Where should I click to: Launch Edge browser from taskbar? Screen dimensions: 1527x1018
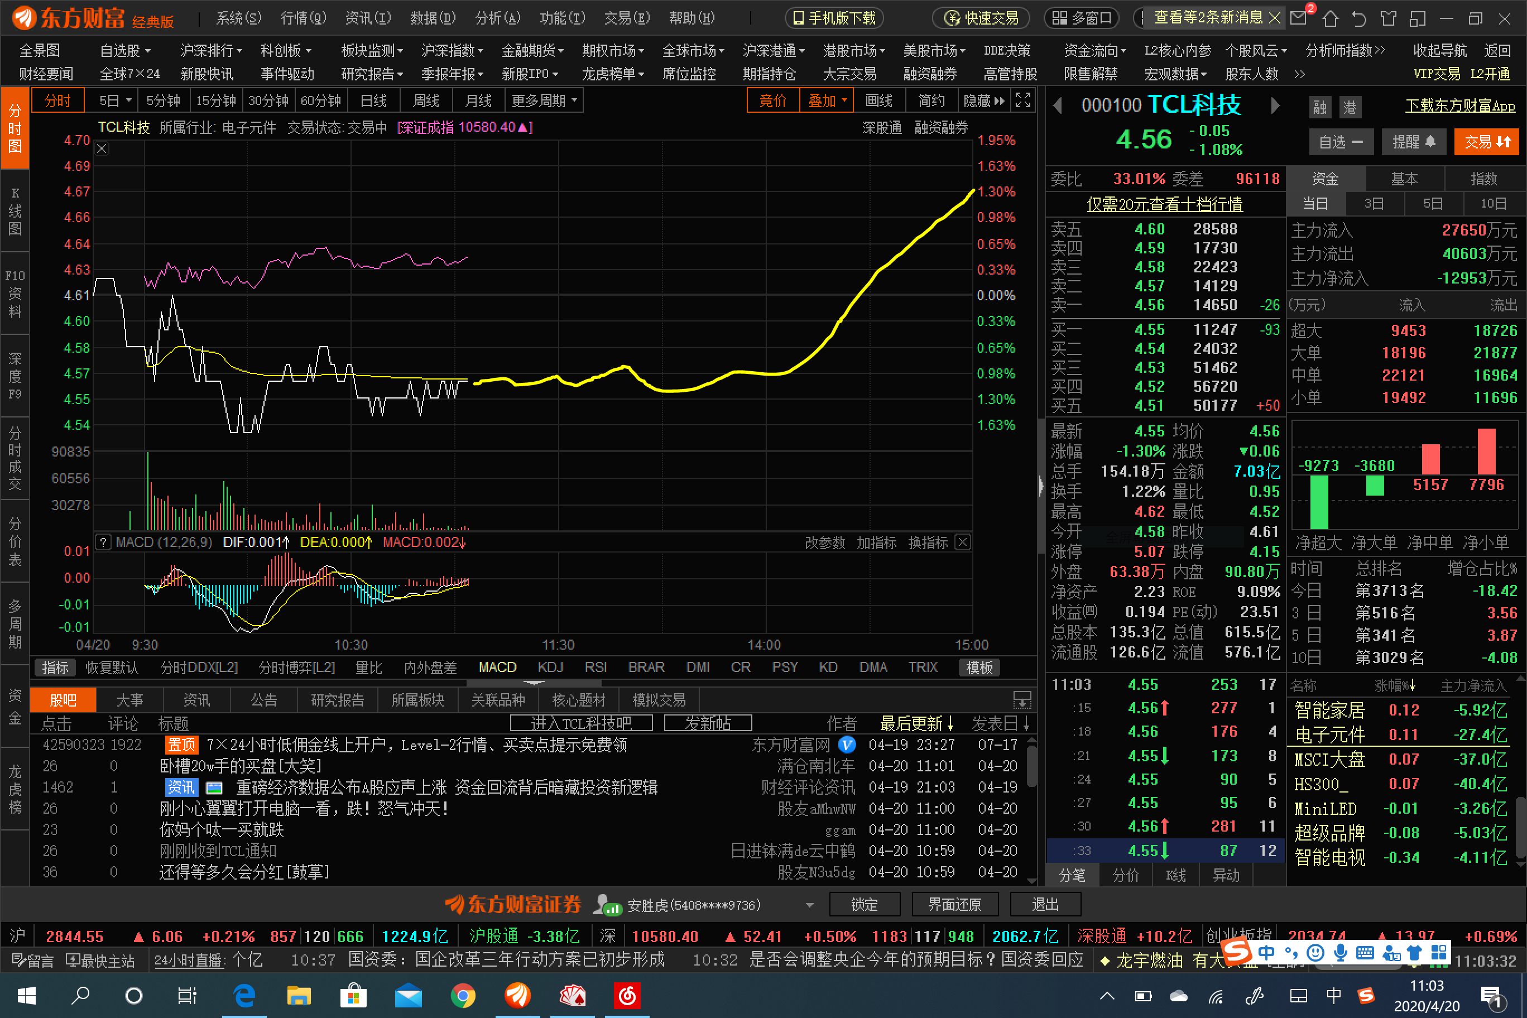coord(244,995)
